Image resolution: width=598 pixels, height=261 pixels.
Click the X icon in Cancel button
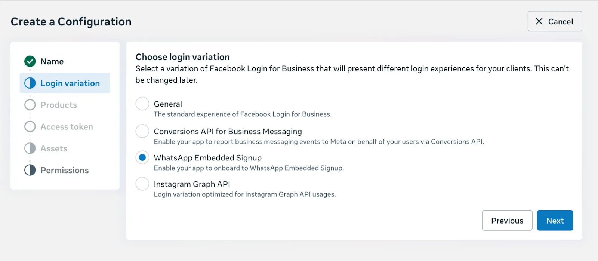point(539,21)
